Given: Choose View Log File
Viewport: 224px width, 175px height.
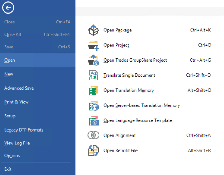Looking at the screenshot, I should tap(17, 143).
